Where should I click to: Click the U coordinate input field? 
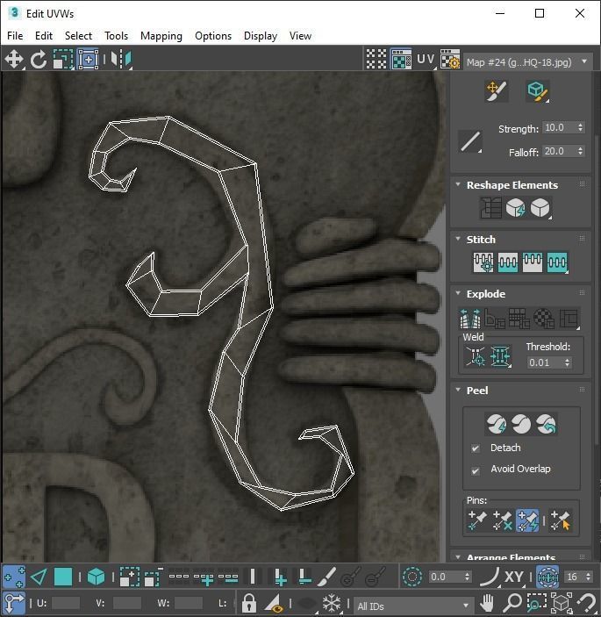[x=65, y=603]
